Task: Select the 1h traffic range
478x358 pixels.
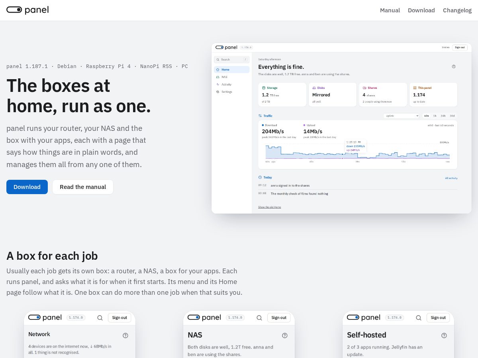Action: [435, 116]
